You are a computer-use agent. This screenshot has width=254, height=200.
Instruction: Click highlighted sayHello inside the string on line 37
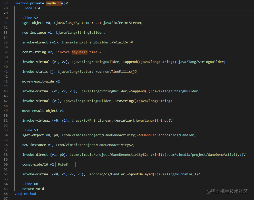pos(80,52)
